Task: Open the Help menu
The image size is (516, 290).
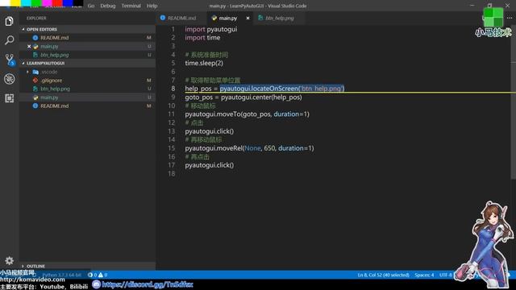Action: (152, 6)
